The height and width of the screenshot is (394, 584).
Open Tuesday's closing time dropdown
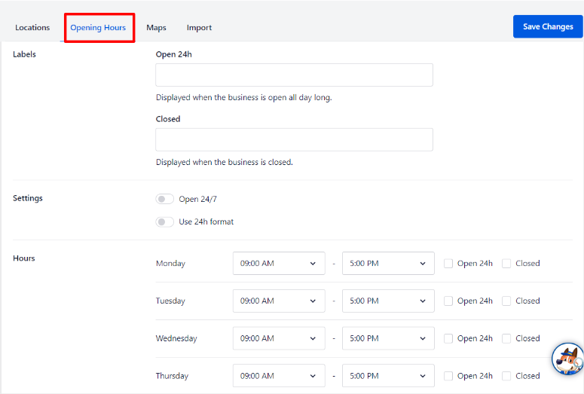[x=388, y=301]
